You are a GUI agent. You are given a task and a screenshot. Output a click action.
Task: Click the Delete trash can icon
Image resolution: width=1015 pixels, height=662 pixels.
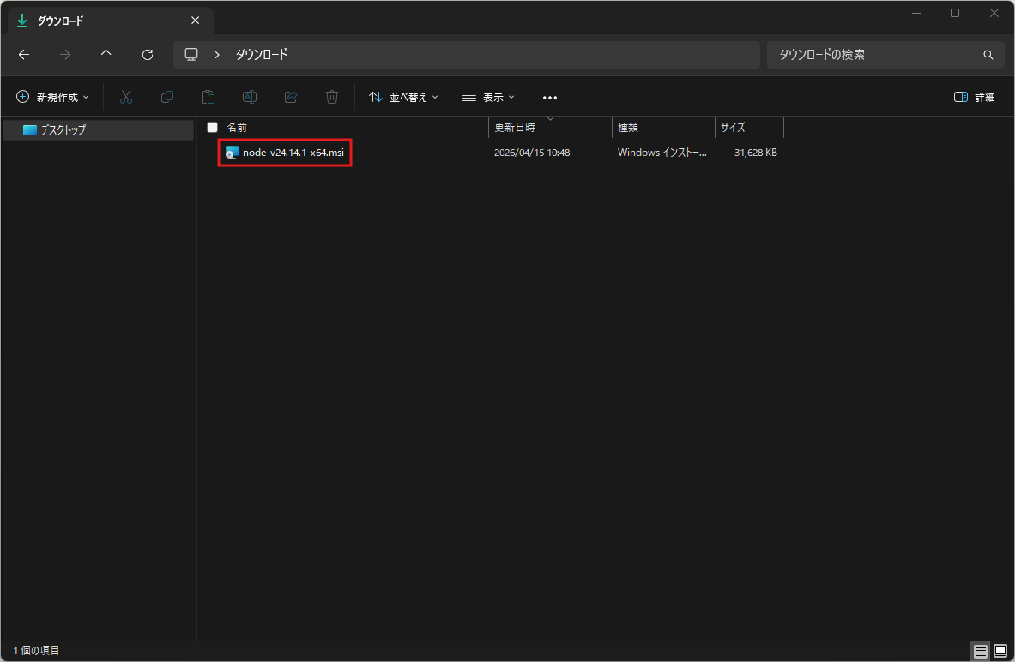click(x=332, y=97)
